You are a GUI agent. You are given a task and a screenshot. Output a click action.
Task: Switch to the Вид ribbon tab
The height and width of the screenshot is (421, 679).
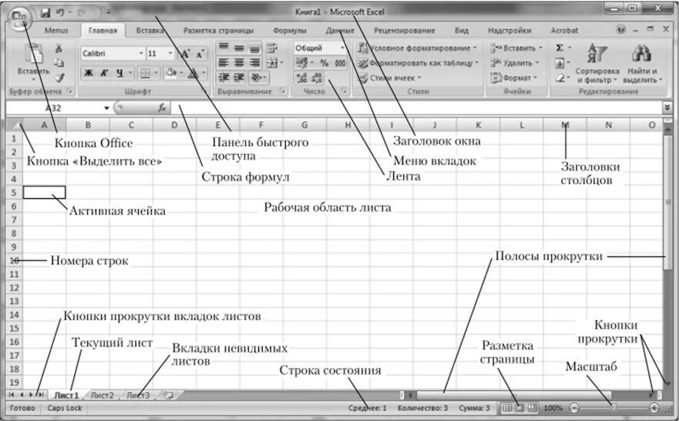pyautogui.click(x=462, y=31)
